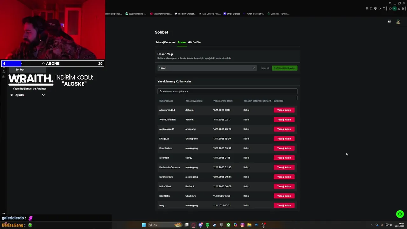Open Spotify from the taskbar
Screen dimensions: 407x229
pyautogui.click(x=208, y=225)
